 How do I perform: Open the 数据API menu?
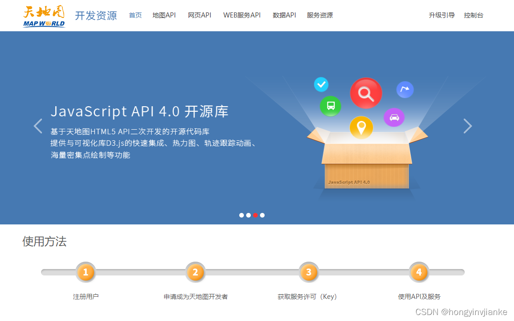click(284, 15)
